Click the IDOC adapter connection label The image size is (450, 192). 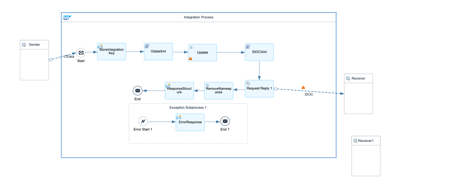(x=309, y=94)
